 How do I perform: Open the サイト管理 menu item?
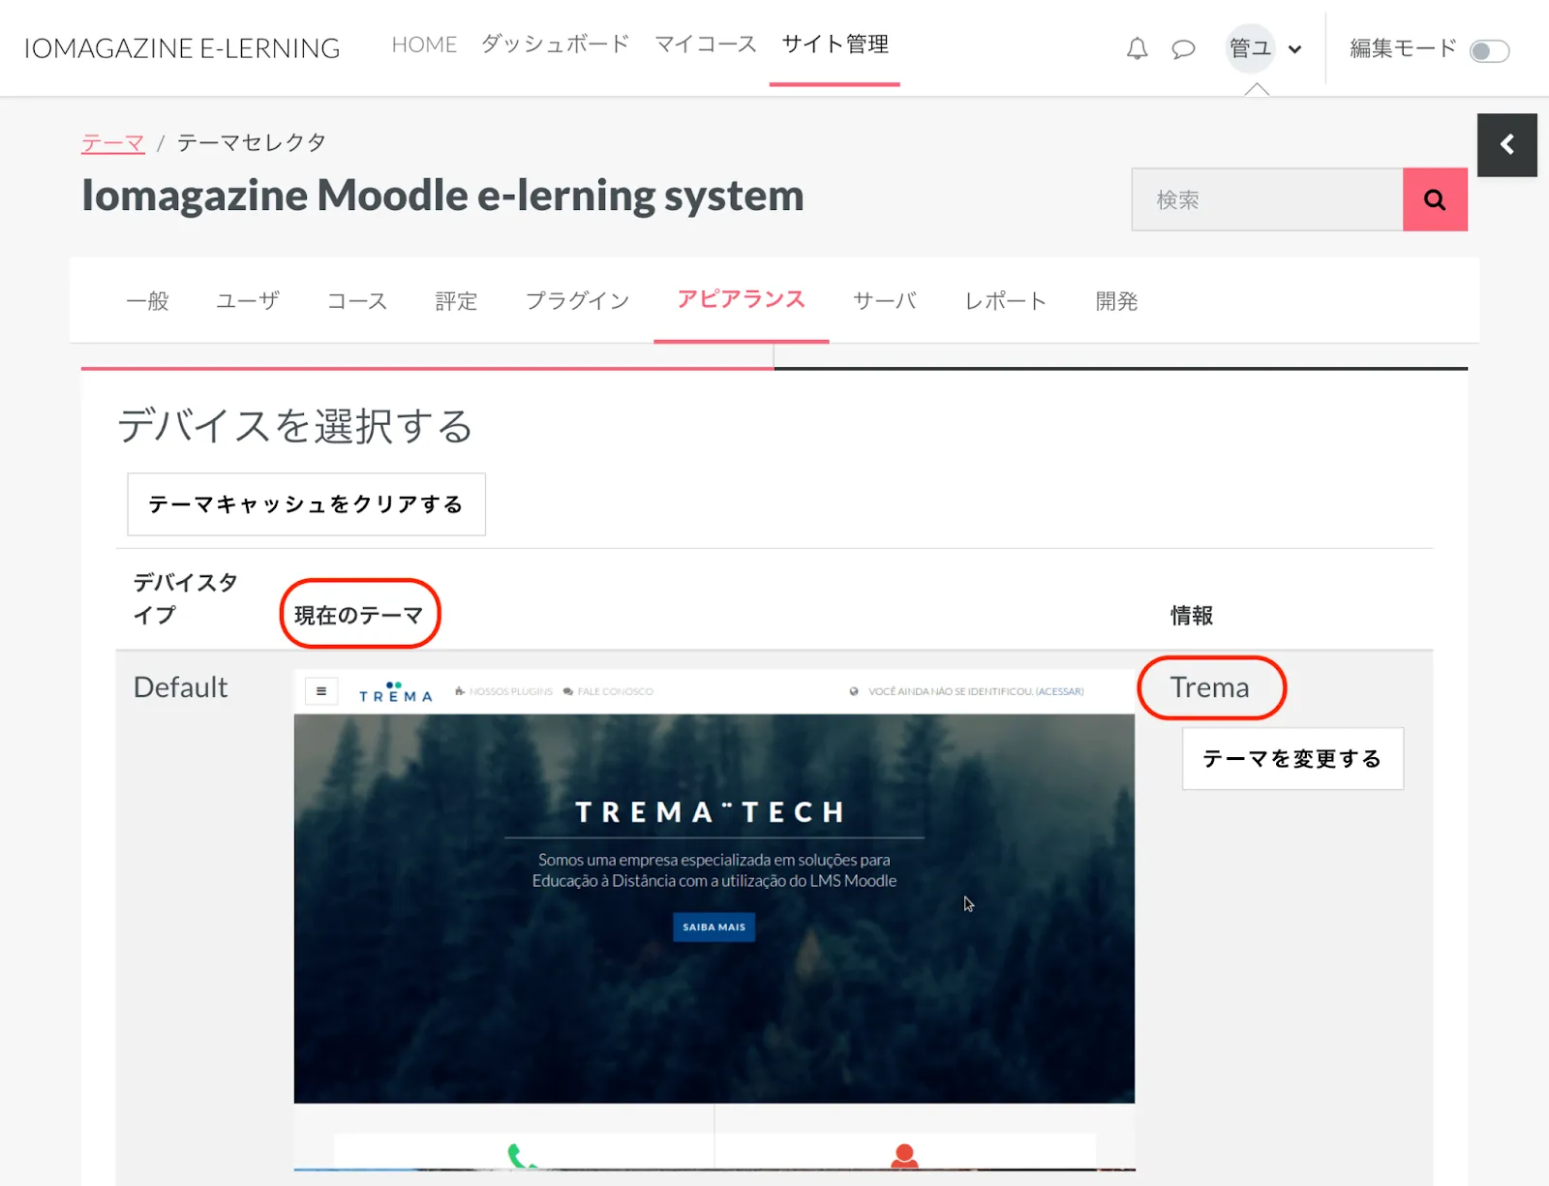(835, 45)
